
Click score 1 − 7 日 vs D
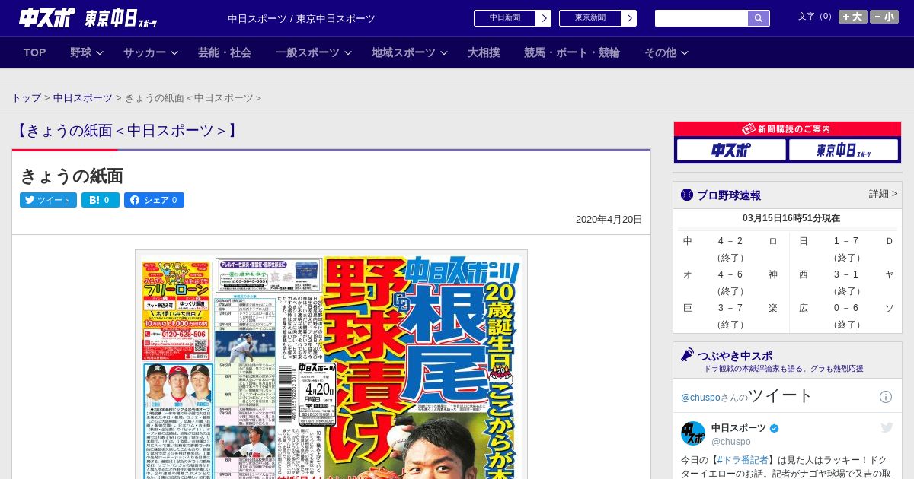tap(845, 241)
